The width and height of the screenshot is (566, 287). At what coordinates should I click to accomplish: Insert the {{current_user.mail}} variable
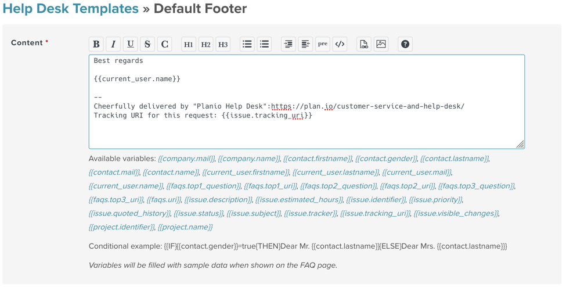(417, 173)
